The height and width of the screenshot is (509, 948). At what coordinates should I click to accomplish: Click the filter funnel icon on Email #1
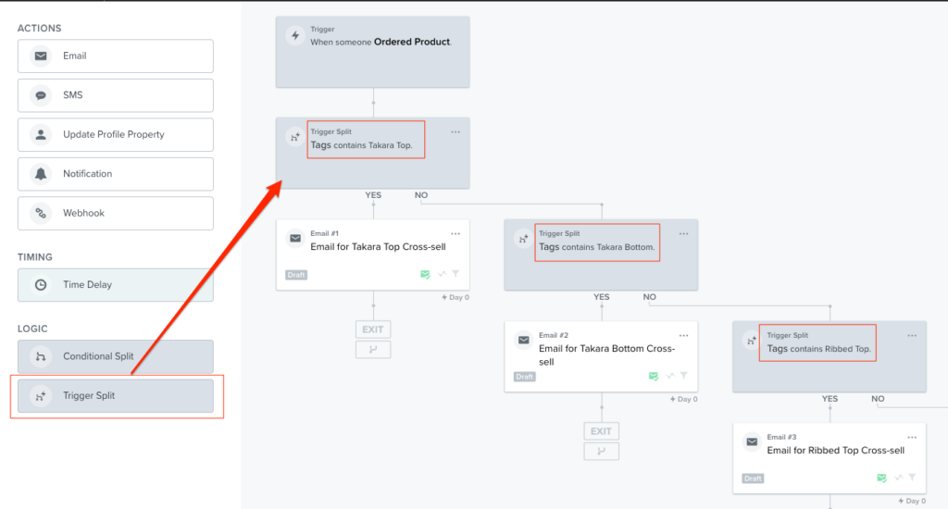point(455,275)
